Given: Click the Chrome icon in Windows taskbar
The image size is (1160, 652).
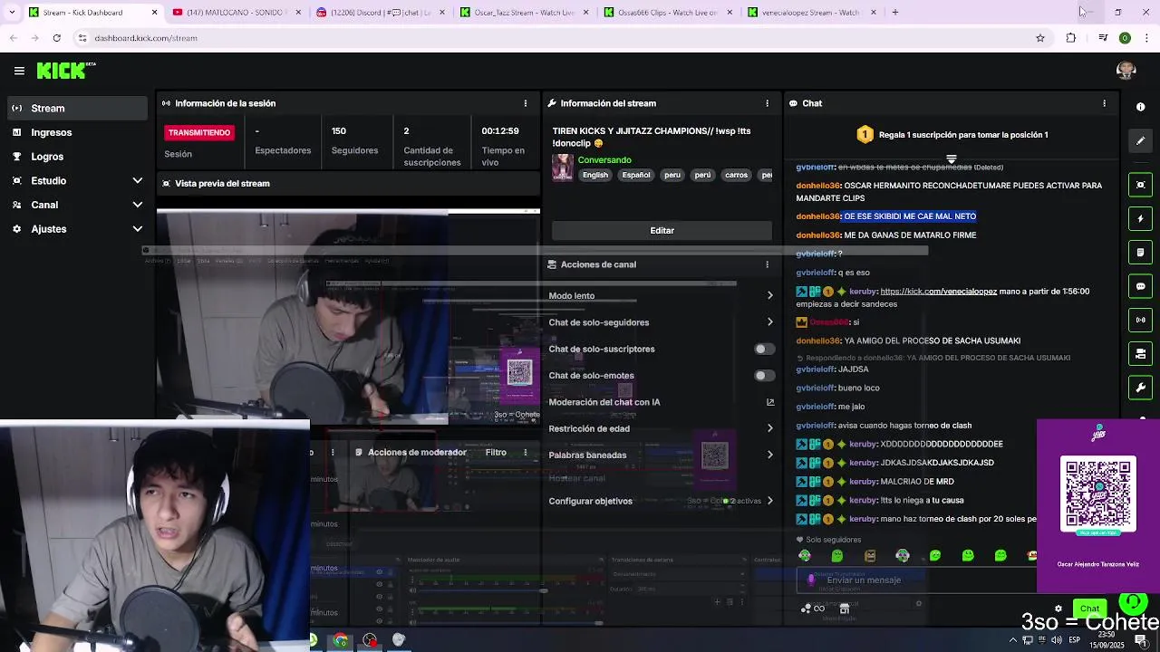Looking at the screenshot, I should tap(340, 640).
